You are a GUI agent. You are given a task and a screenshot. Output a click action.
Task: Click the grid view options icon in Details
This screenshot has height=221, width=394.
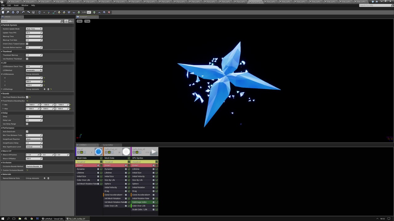tap(66, 21)
